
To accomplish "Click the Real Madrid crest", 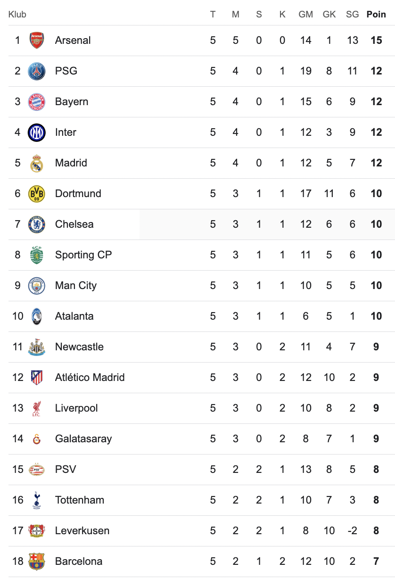I will point(37,163).
